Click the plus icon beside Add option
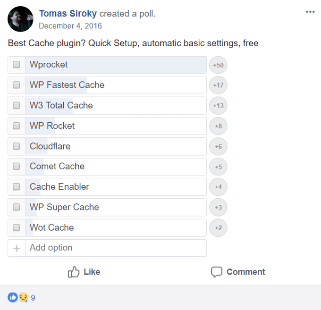 [17, 248]
